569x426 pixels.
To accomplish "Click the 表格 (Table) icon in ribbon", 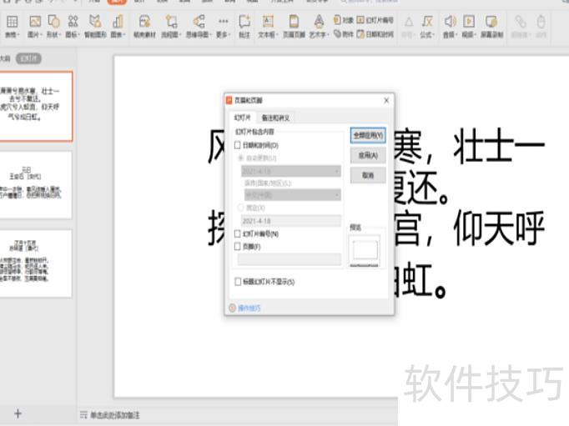I will click(x=12, y=24).
